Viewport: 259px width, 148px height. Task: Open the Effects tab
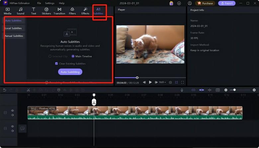point(85,11)
